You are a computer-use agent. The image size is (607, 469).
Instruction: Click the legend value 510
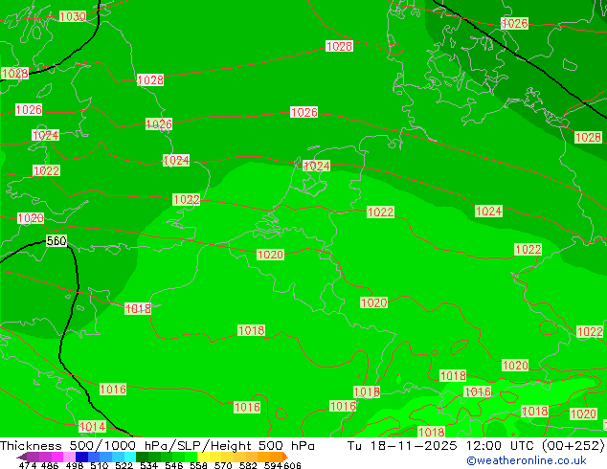tap(100, 465)
